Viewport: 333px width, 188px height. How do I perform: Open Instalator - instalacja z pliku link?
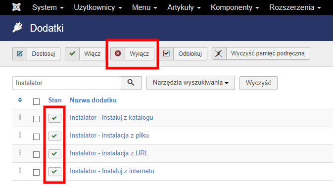coord(109,136)
